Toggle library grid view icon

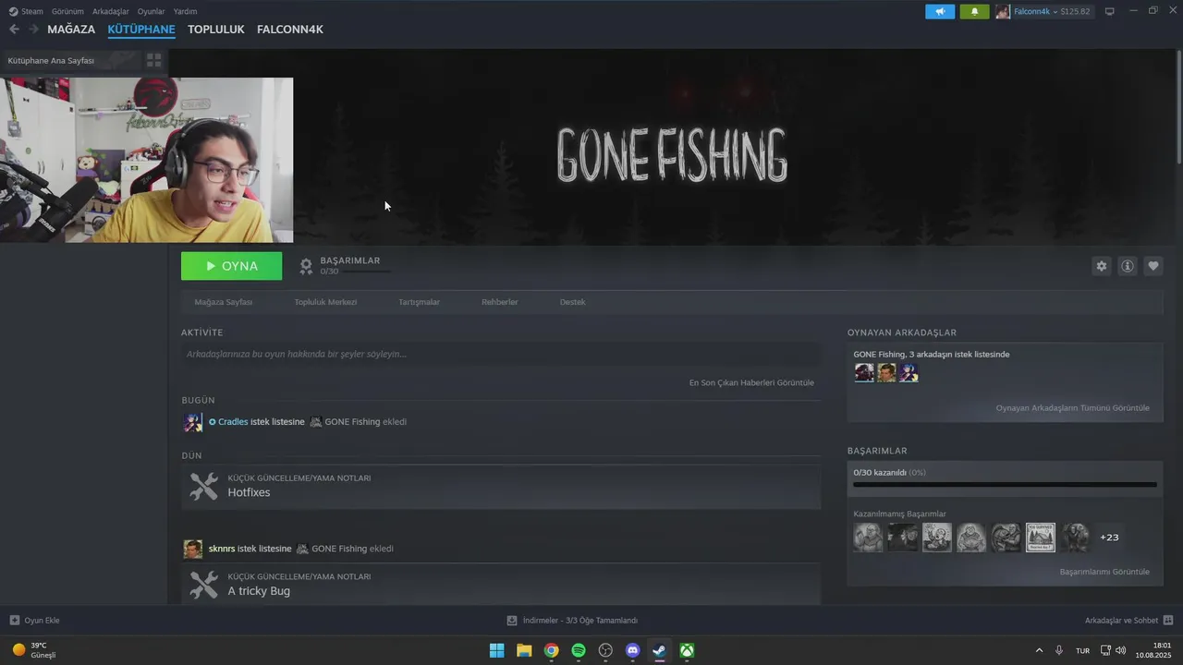point(154,60)
